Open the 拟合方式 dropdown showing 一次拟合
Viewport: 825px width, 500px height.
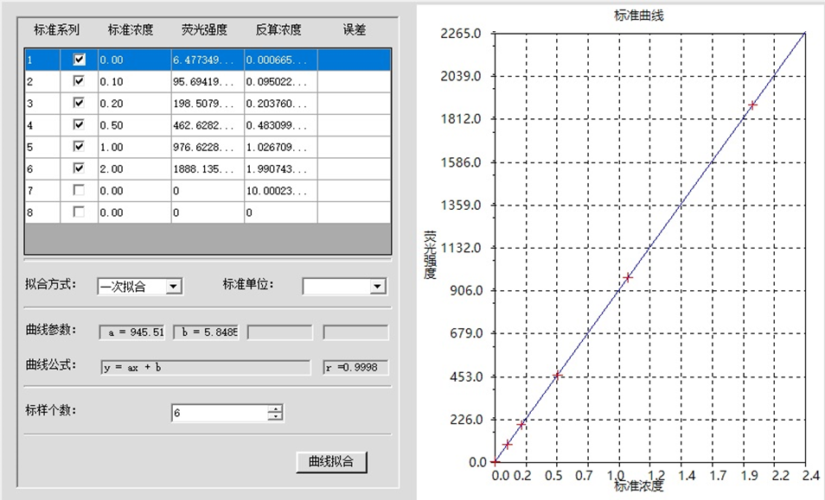pos(174,286)
